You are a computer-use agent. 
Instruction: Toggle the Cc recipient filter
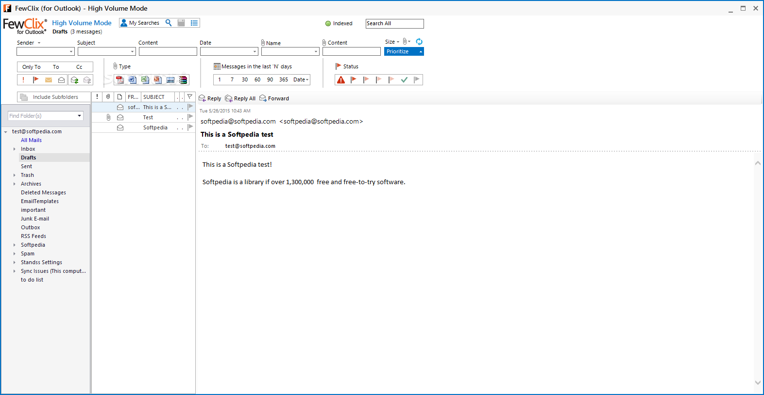(79, 67)
